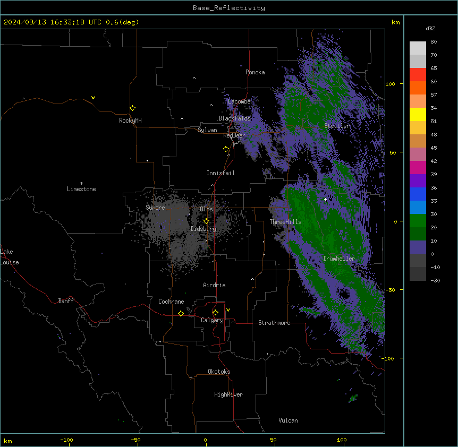Screen dimensions: 458x447
Task: Click the dBZ legend heading
Action: [430, 29]
